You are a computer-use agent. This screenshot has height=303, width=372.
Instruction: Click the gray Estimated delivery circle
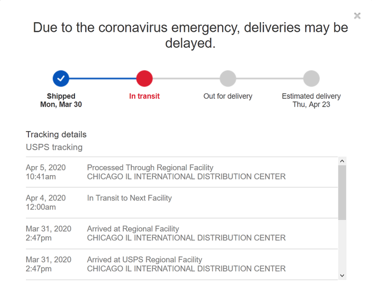[311, 79]
